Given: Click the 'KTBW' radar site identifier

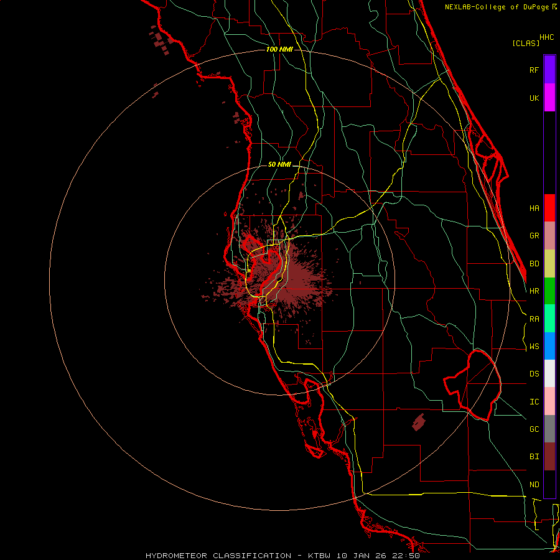Looking at the screenshot, I should click(x=319, y=556).
